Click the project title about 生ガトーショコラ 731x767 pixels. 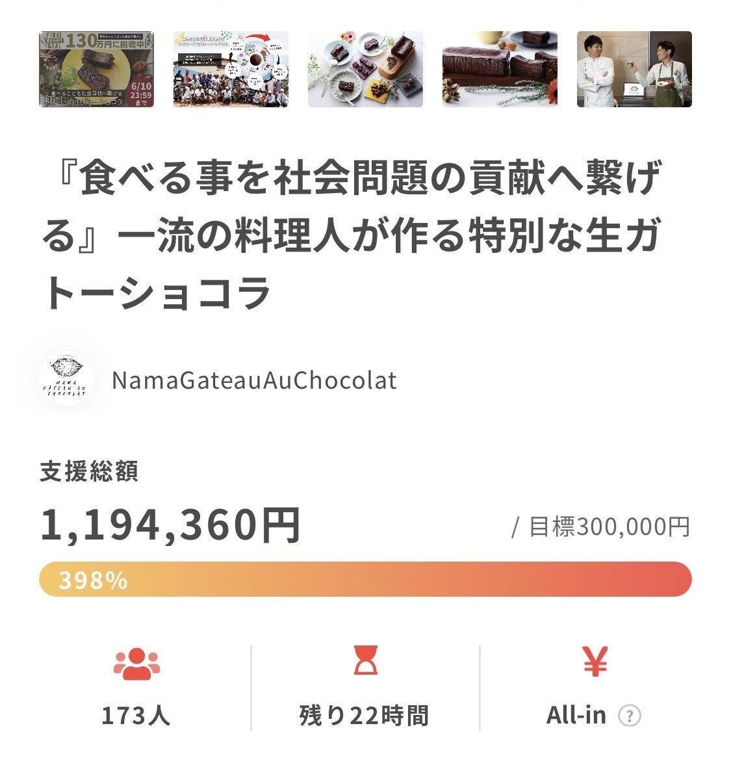(351, 236)
